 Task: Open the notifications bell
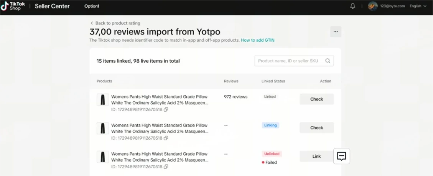click(x=353, y=6)
